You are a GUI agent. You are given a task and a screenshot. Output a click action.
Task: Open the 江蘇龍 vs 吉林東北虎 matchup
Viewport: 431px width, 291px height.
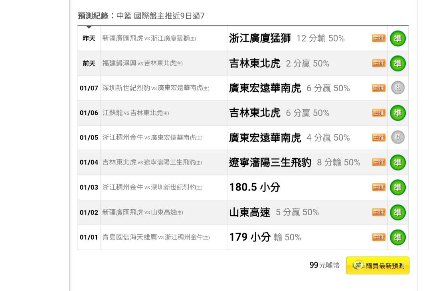(135, 113)
